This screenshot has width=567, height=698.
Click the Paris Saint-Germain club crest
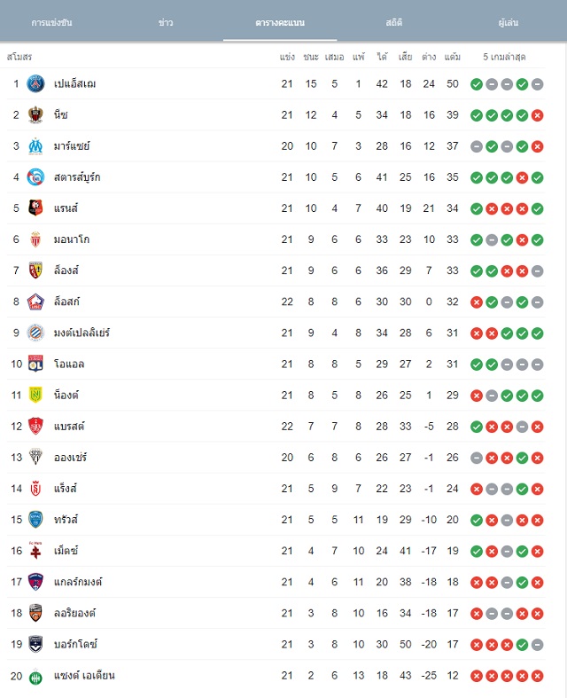click(x=35, y=83)
